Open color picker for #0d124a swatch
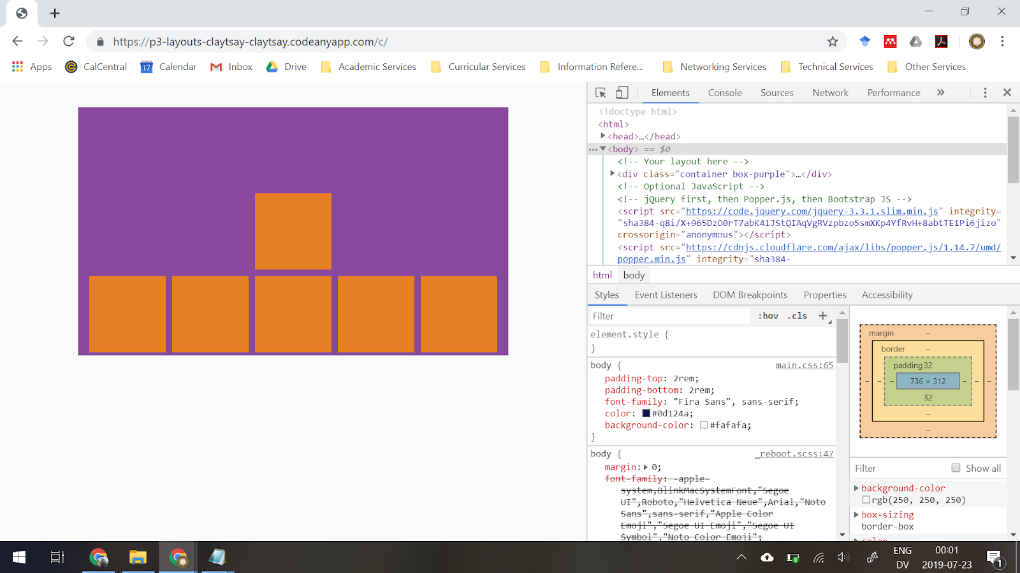 click(x=646, y=413)
